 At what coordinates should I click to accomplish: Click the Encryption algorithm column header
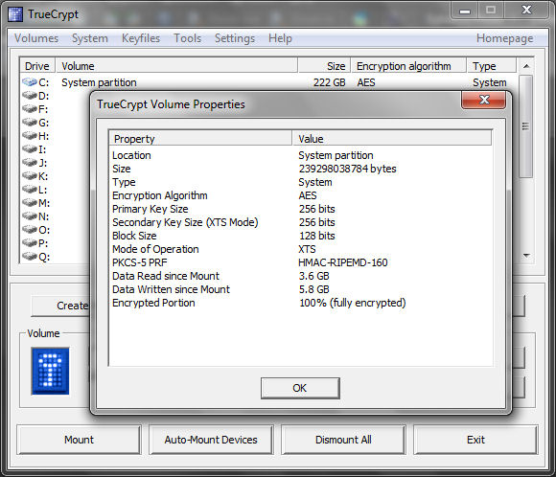[x=408, y=65]
